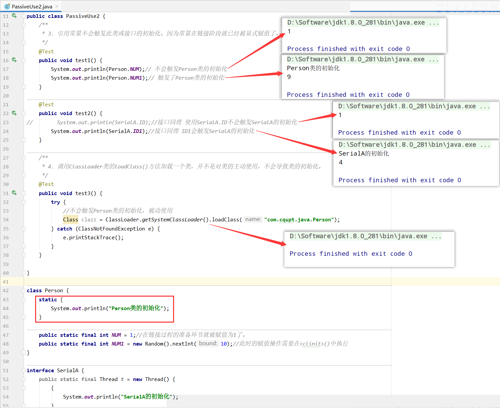Screen dimensions: 500x408
Task: Fold the static initializer at line 43
Action: [24, 300]
